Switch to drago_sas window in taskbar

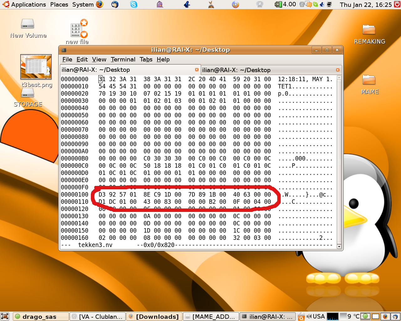coord(41,317)
